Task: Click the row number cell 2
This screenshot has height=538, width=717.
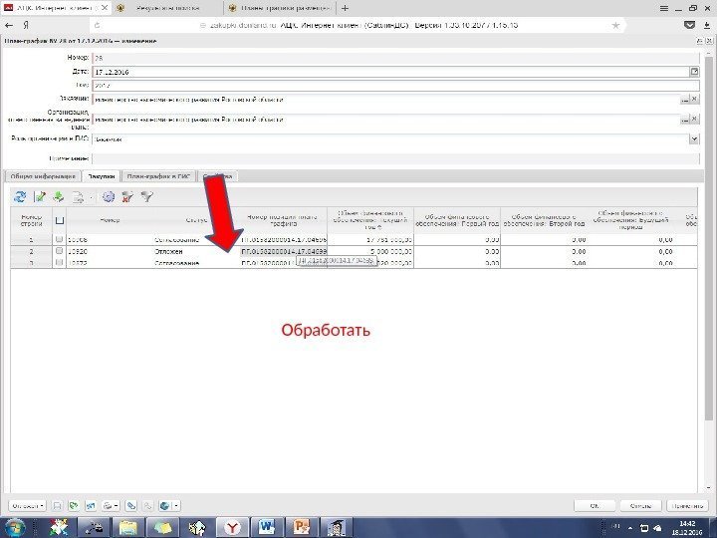Action: pos(31,251)
